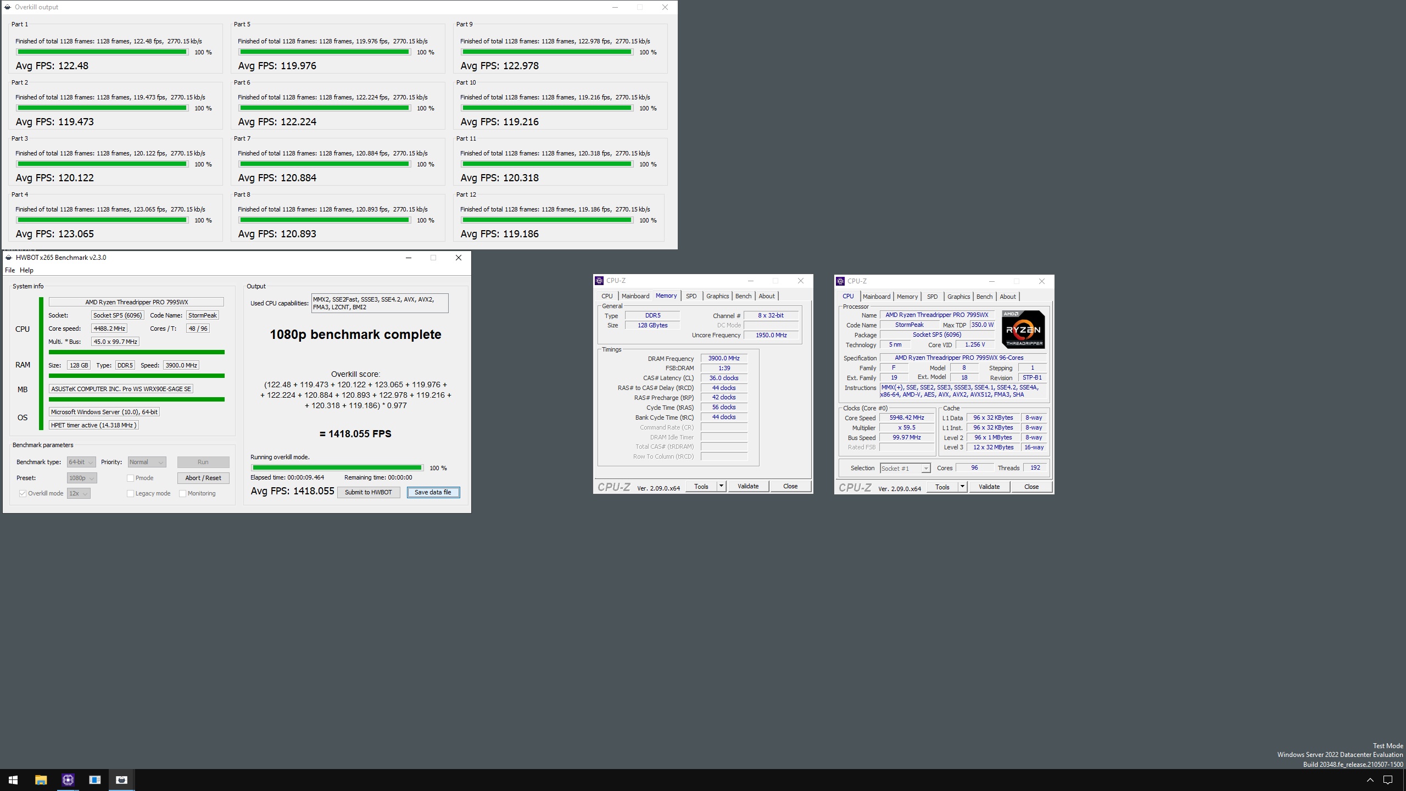Close the Overkill output window
The image size is (1406, 791).
pos(665,7)
